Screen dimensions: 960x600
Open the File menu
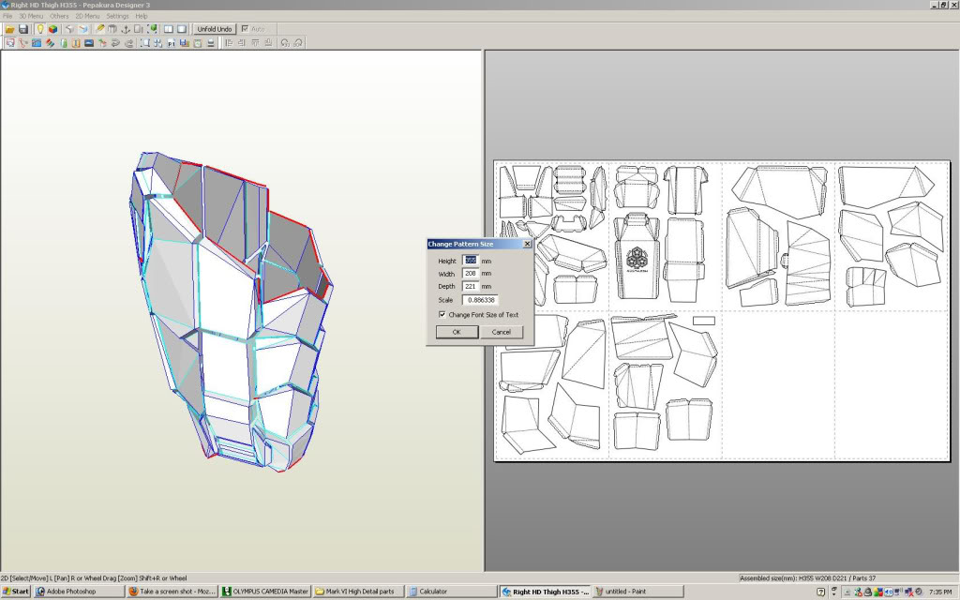pos(7,16)
